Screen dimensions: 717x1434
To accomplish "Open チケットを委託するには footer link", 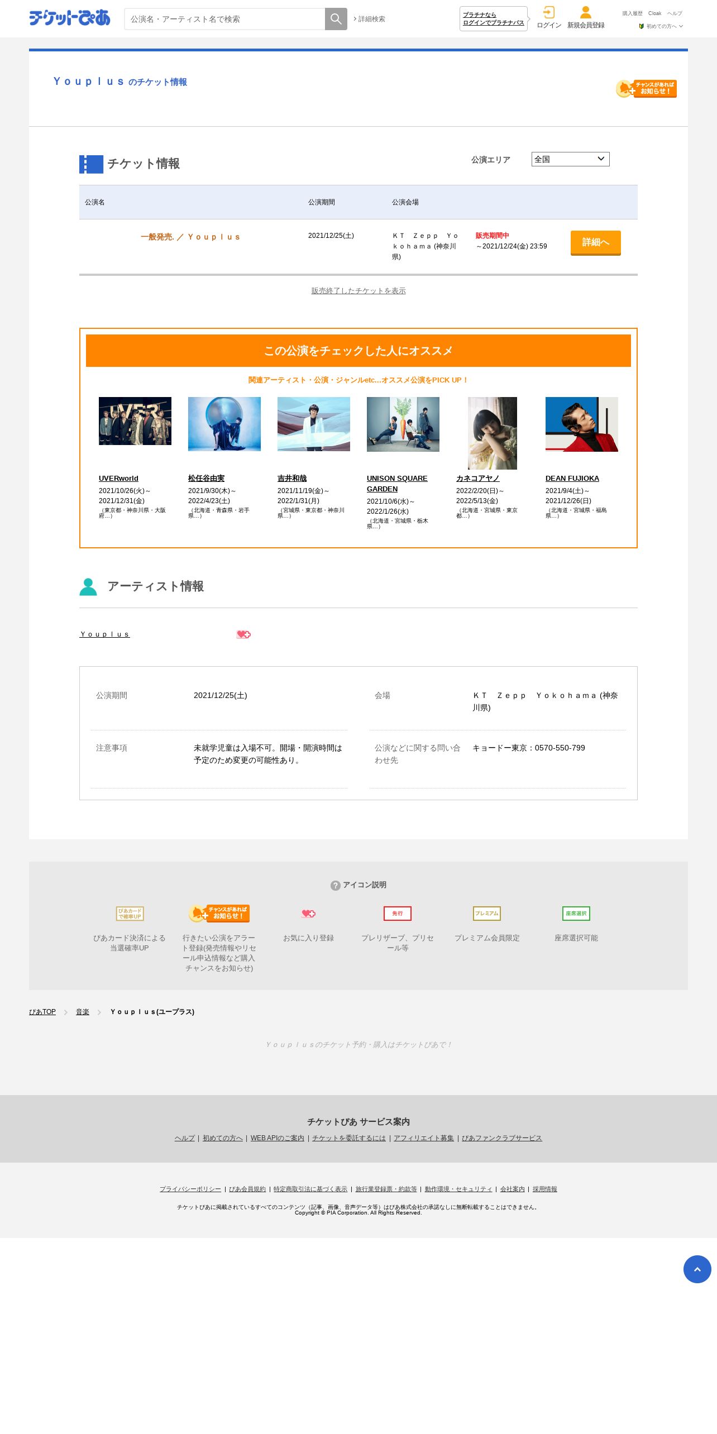I will point(349,1138).
